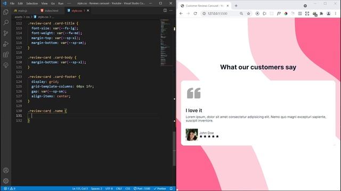Open the File menu
This screenshot has height=191, width=341.
click(12, 4)
